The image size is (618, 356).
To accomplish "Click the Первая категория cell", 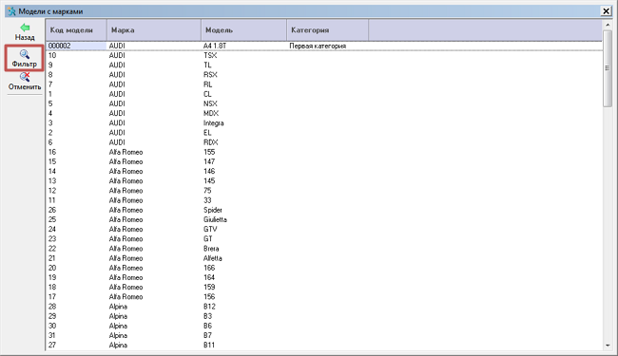I will point(327,46).
